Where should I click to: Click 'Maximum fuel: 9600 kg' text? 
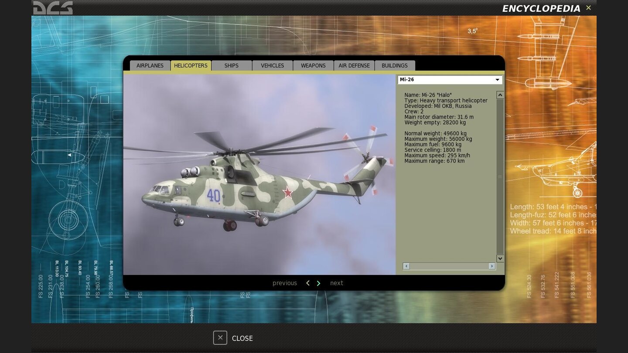pyautogui.click(x=433, y=145)
